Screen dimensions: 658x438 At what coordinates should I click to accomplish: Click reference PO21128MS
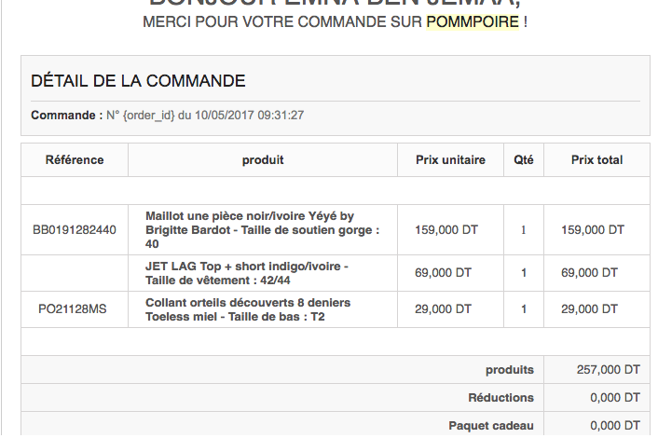[72, 309]
